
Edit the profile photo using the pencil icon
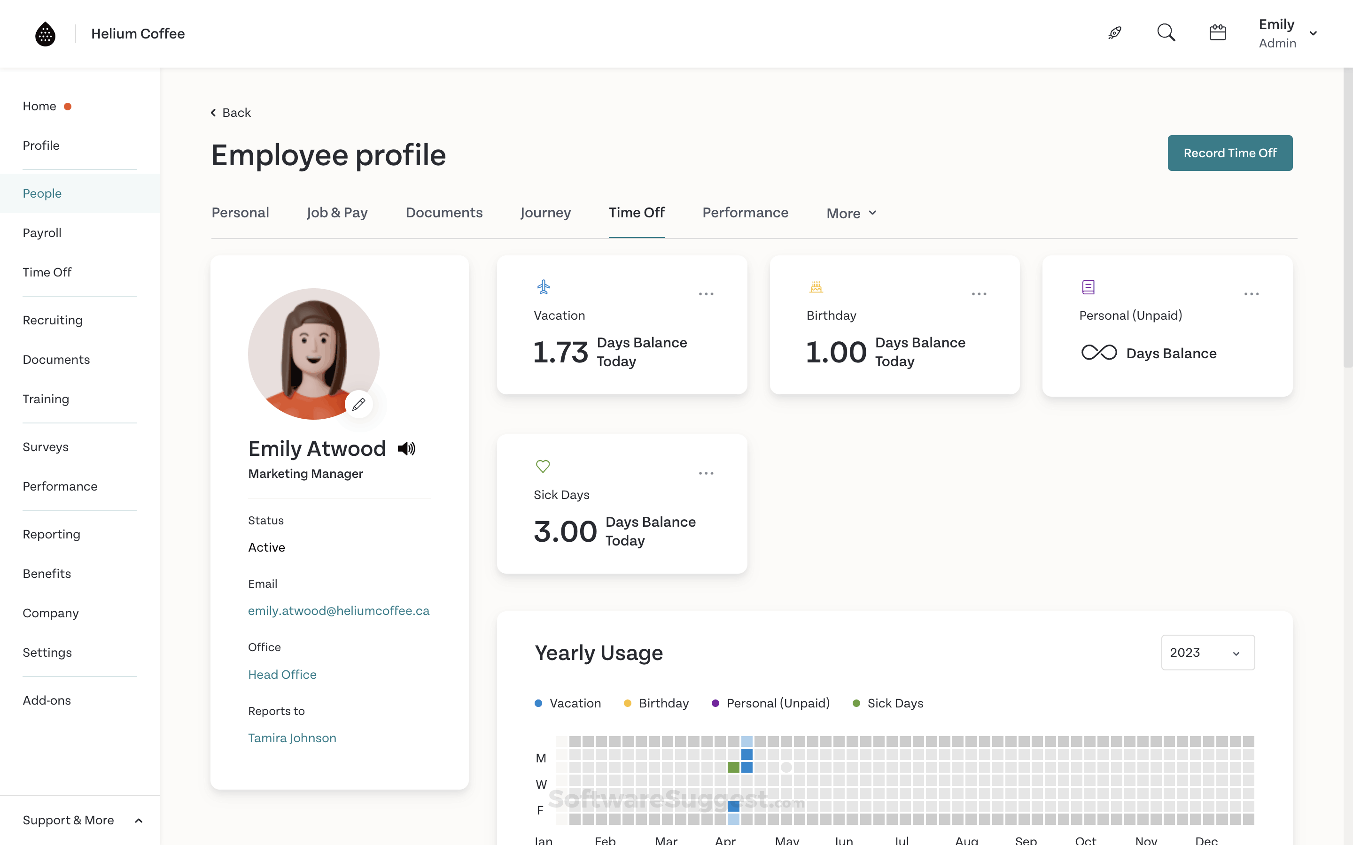(x=359, y=404)
